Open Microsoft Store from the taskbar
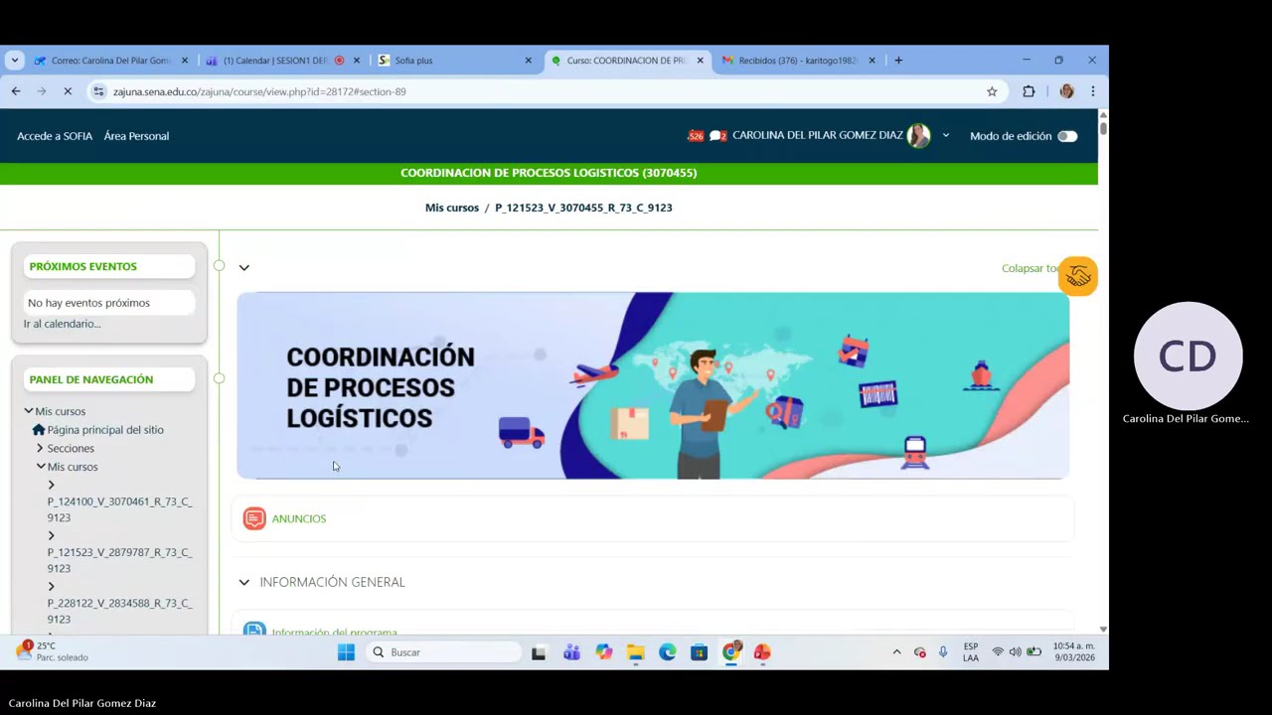 [x=699, y=652]
